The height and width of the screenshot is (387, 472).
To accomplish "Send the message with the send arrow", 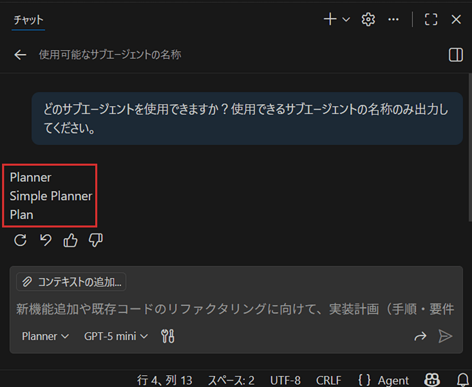I will click(x=446, y=336).
